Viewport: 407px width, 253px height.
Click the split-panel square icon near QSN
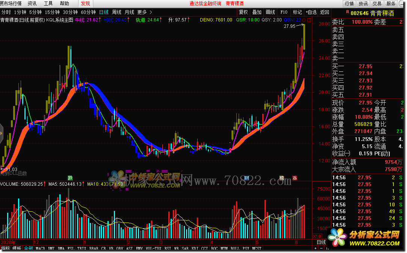(309, 20)
